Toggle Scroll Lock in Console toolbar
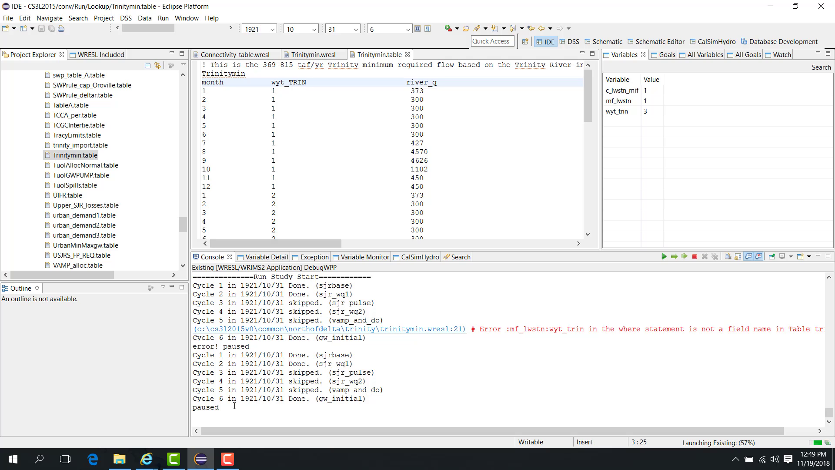 click(x=738, y=257)
